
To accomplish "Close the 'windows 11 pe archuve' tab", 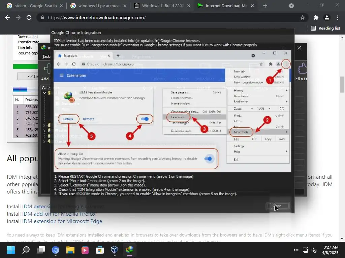I will pos(125,6).
